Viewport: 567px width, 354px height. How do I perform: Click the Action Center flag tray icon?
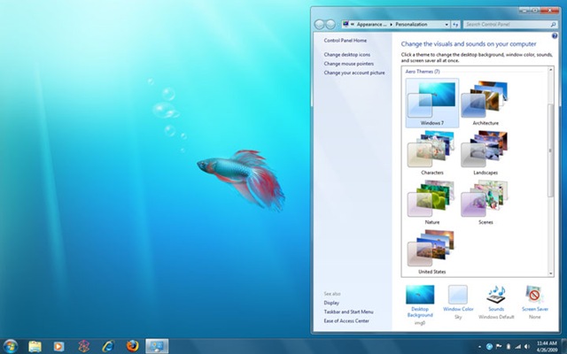pos(499,347)
